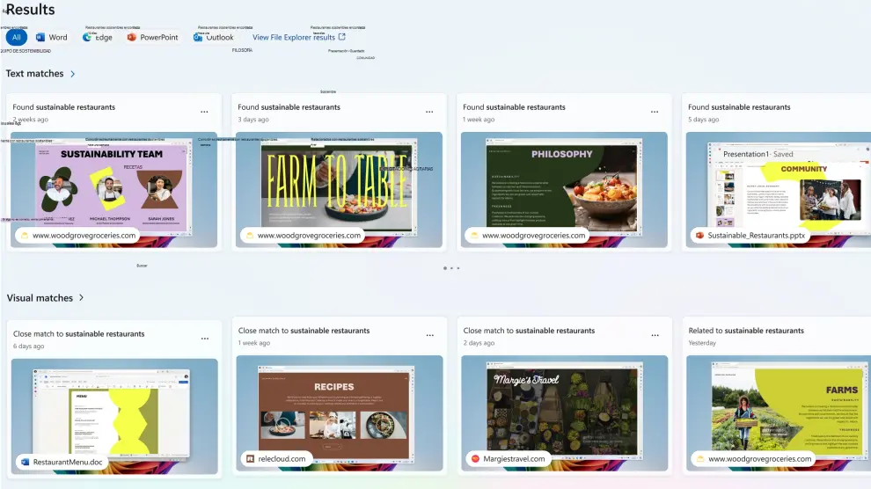Filter results by Edge
This screenshot has height=489, width=871.
97,37
